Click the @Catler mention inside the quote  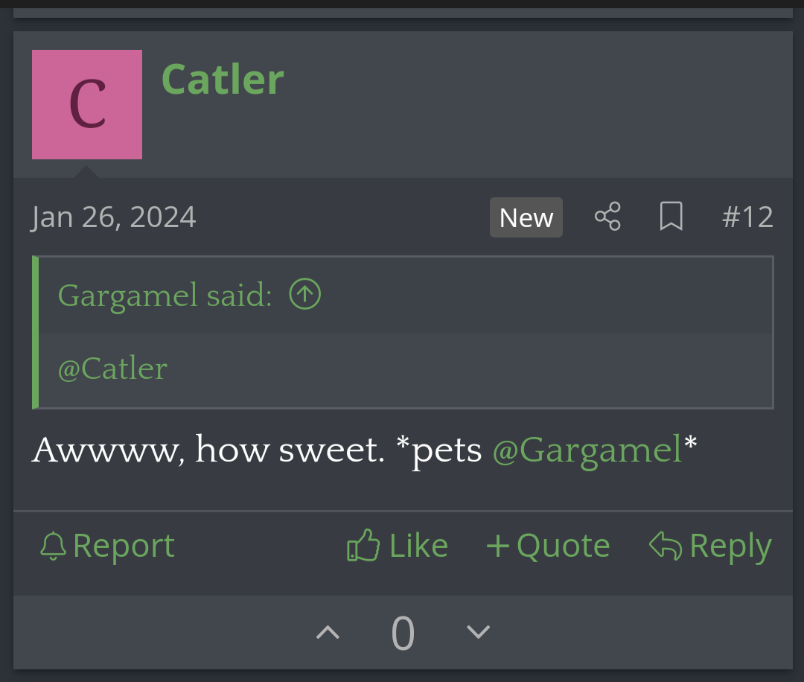click(x=112, y=369)
